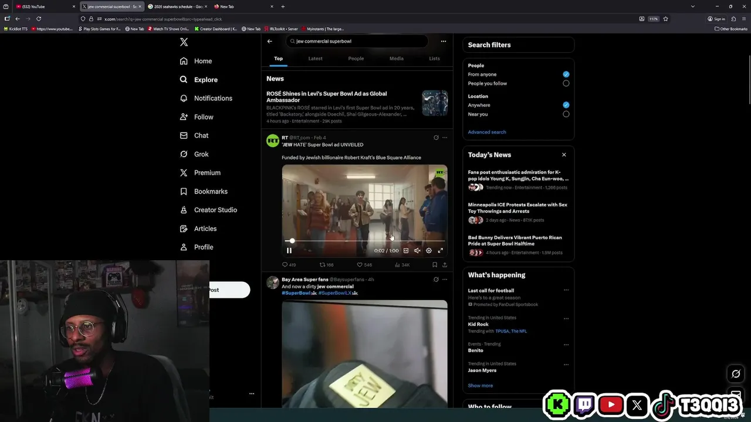Viewport: 751px width, 422px height.
Task: Open Minneapolis ICE Protests news item
Action: (x=517, y=212)
